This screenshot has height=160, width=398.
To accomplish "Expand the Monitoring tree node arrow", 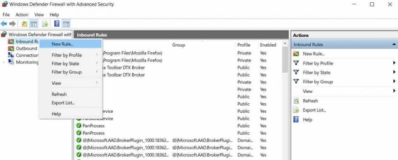I will [x=3, y=62].
